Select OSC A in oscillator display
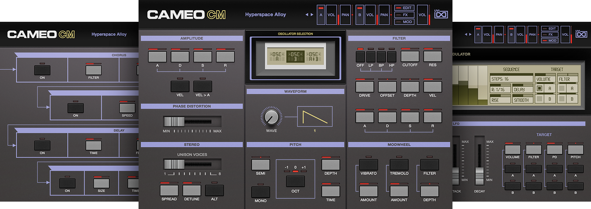 coord(277,56)
